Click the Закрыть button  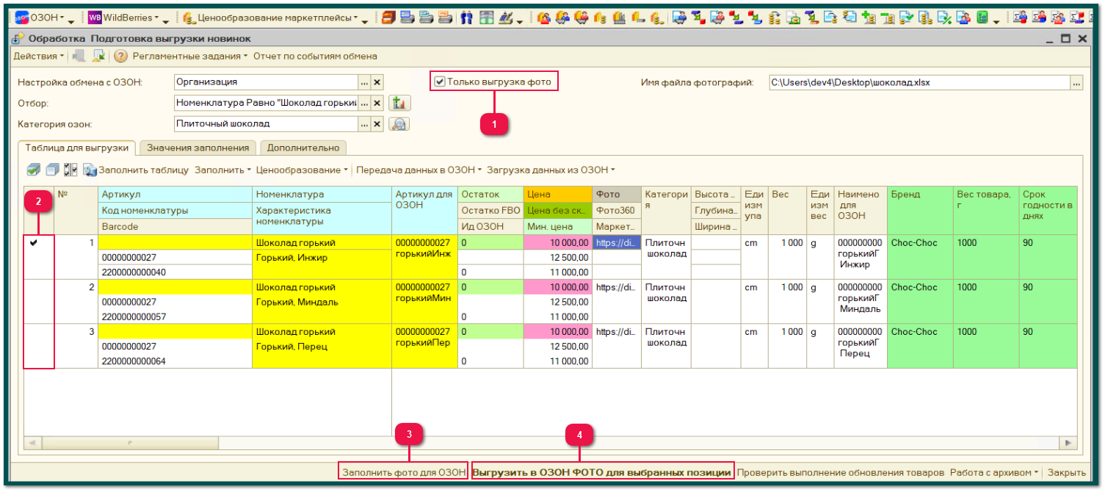pos(1066,472)
